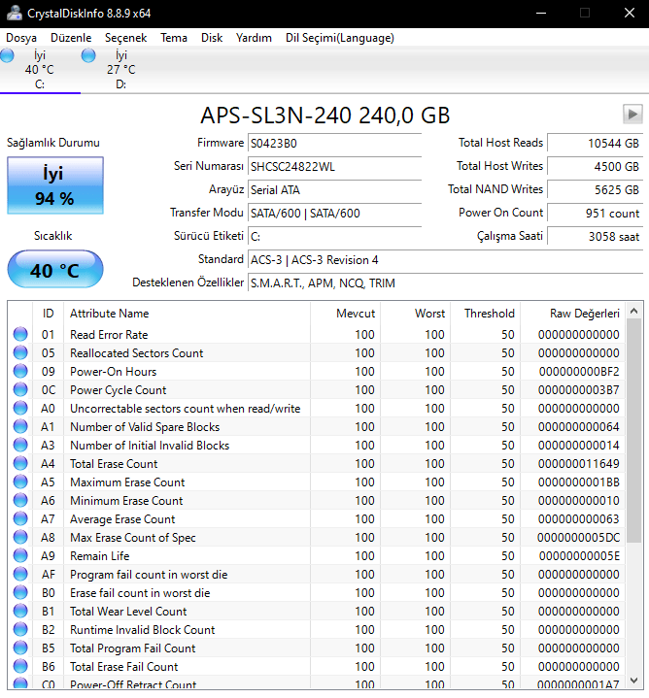
Task: Click the İyi 94 % health status button
Action: click(54, 185)
